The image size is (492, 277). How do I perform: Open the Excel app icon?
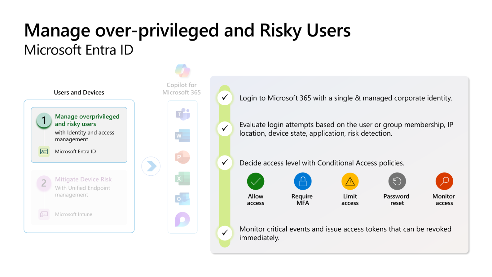[x=182, y=179]
